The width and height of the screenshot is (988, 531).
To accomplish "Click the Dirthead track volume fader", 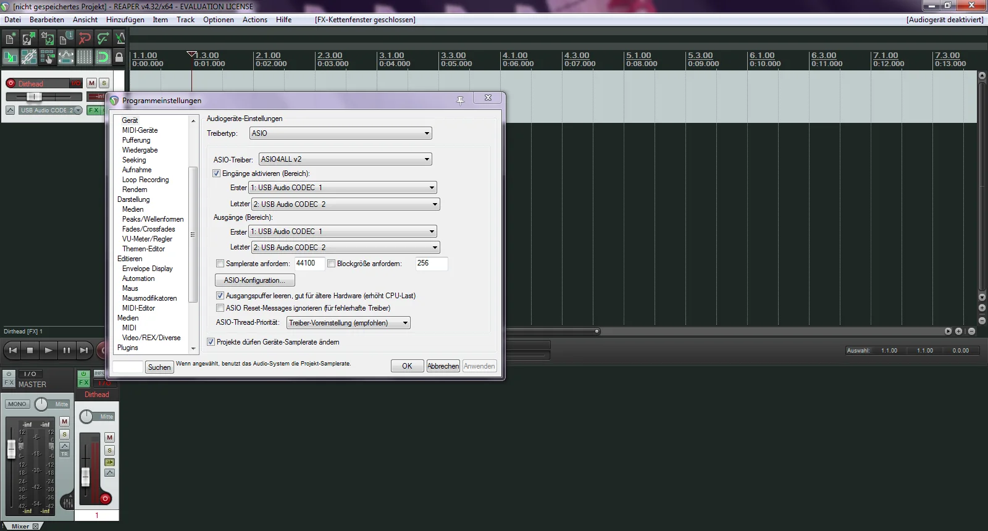I will (x=35, y=97).
